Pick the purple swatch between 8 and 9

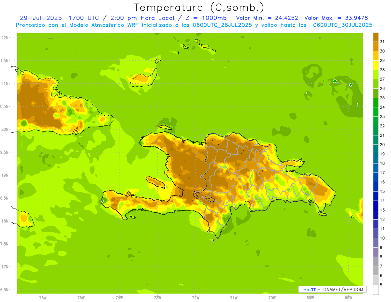[376, 252]
